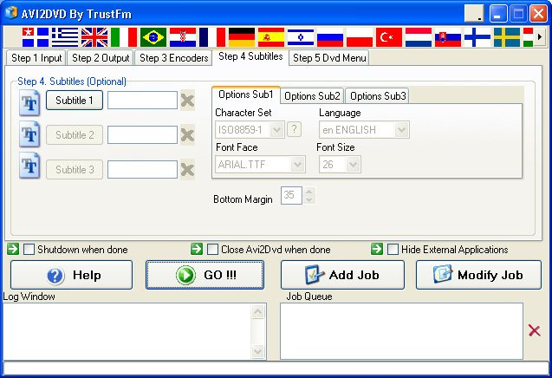Click Log Window scrollbar down arrow
The width and height of the screenshot is (552, 378).
click(x=257, y=351)
